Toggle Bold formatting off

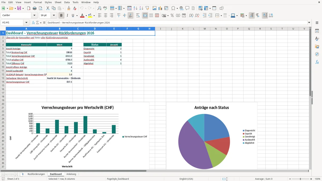pos(61,16)
